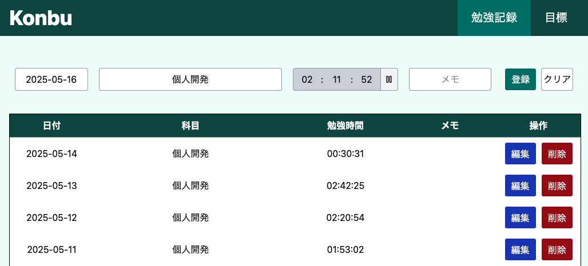Select the date cell 2025-05-12
The height and width of the screenshot is (266, 588).
[51, 217]
